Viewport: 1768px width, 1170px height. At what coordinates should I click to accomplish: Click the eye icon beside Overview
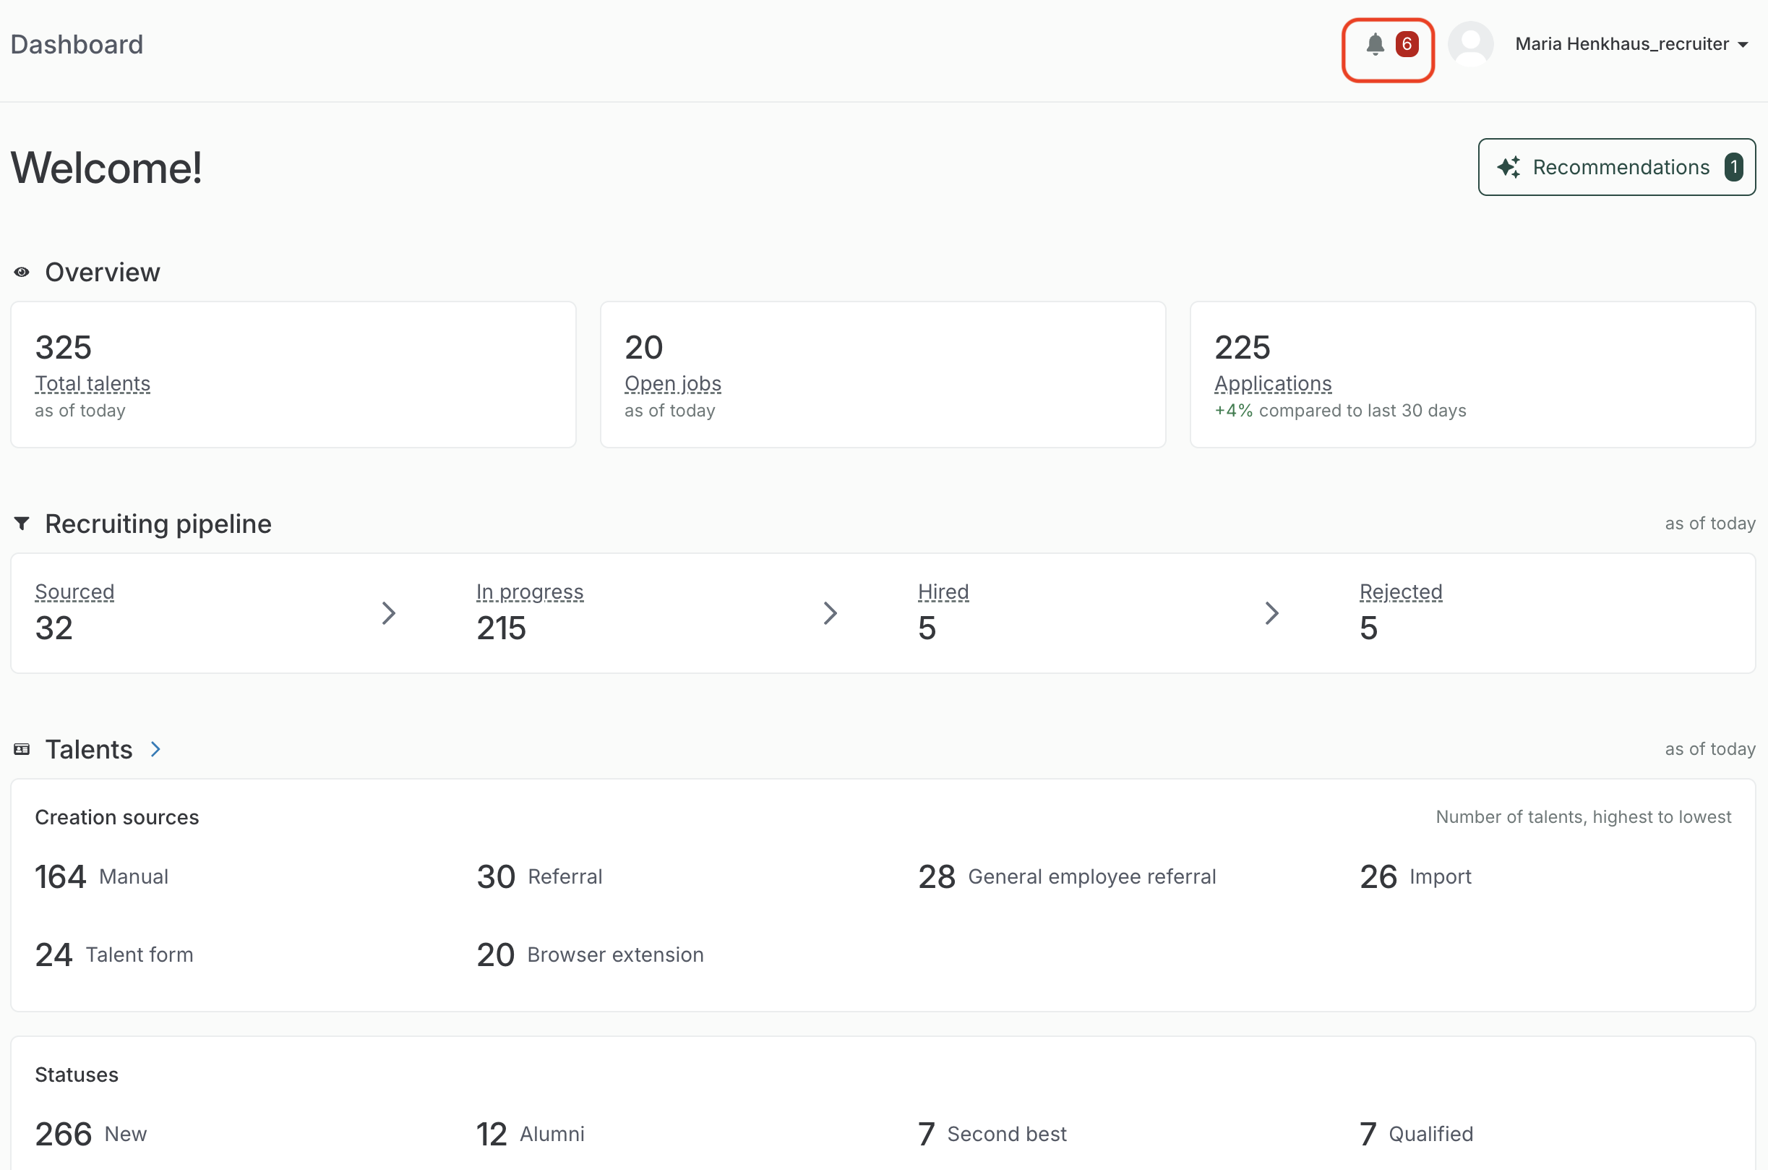(22, 273)
